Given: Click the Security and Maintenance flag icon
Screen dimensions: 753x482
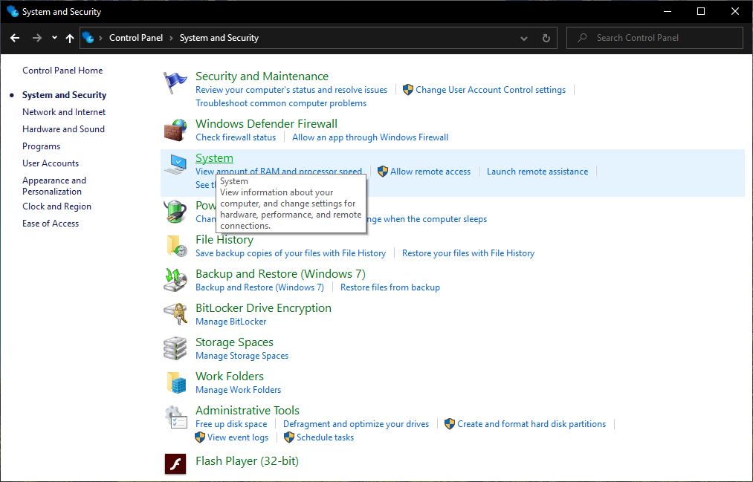Looking at the screenshot, I should (x=175, y=82).
